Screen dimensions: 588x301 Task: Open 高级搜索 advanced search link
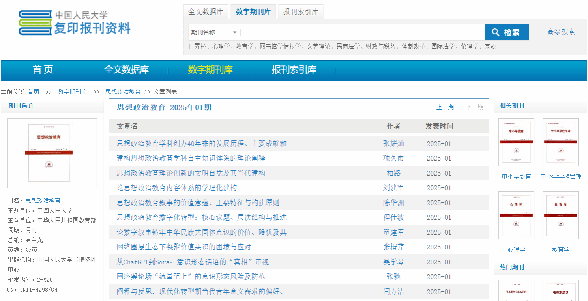(x=561, y=32)
